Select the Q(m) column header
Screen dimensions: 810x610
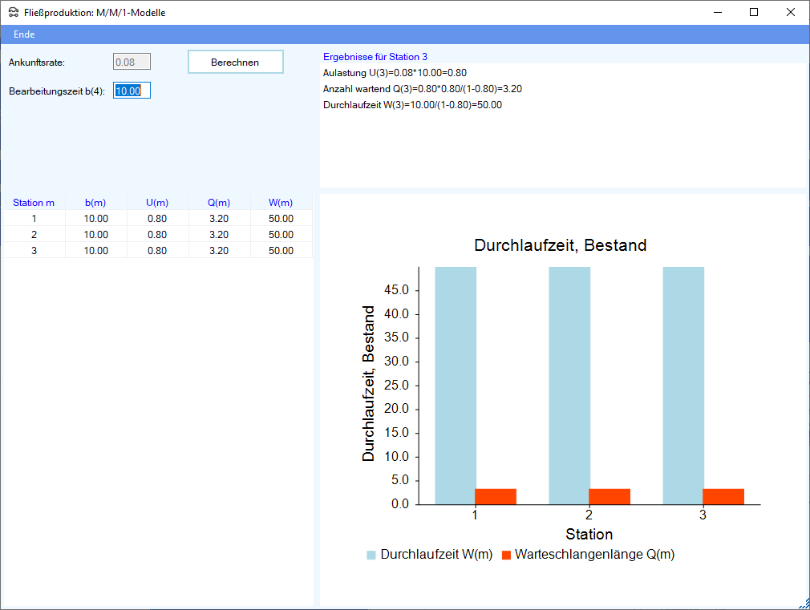(219, 203)
